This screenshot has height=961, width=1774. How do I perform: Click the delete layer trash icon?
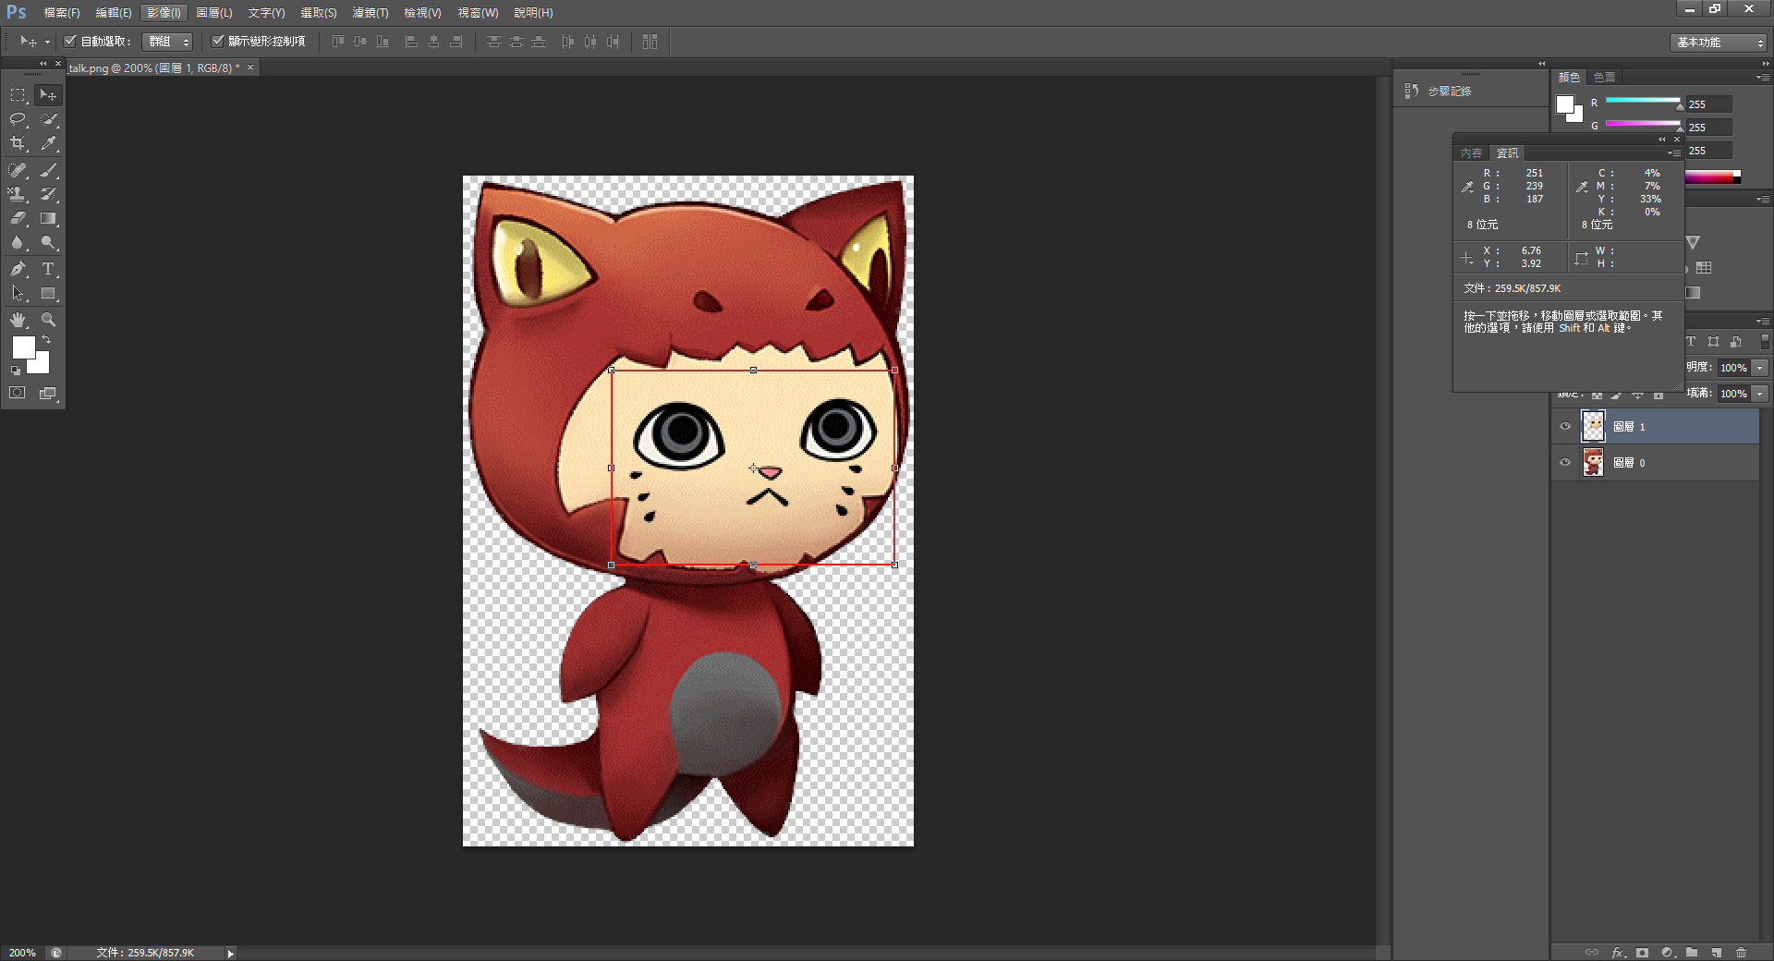(1741, 952)
